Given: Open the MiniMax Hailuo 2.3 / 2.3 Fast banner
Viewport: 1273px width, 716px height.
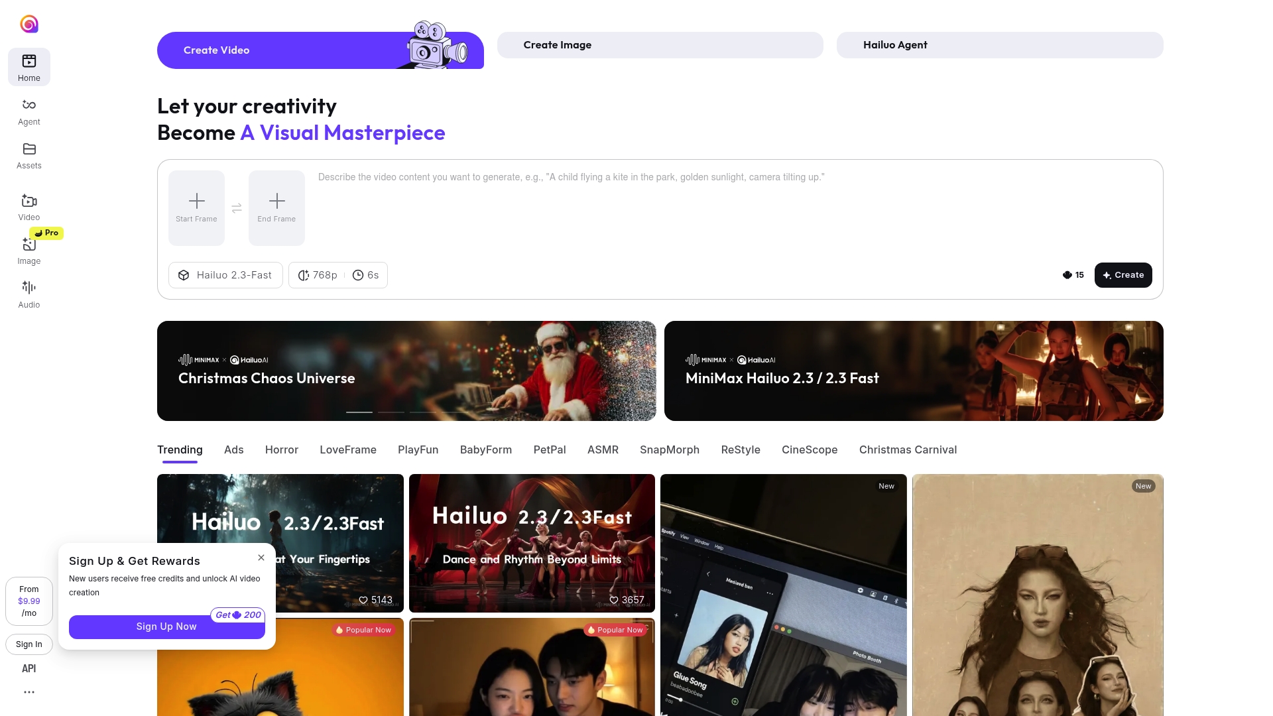Looking at the screenshot, I should pos(914,371).
